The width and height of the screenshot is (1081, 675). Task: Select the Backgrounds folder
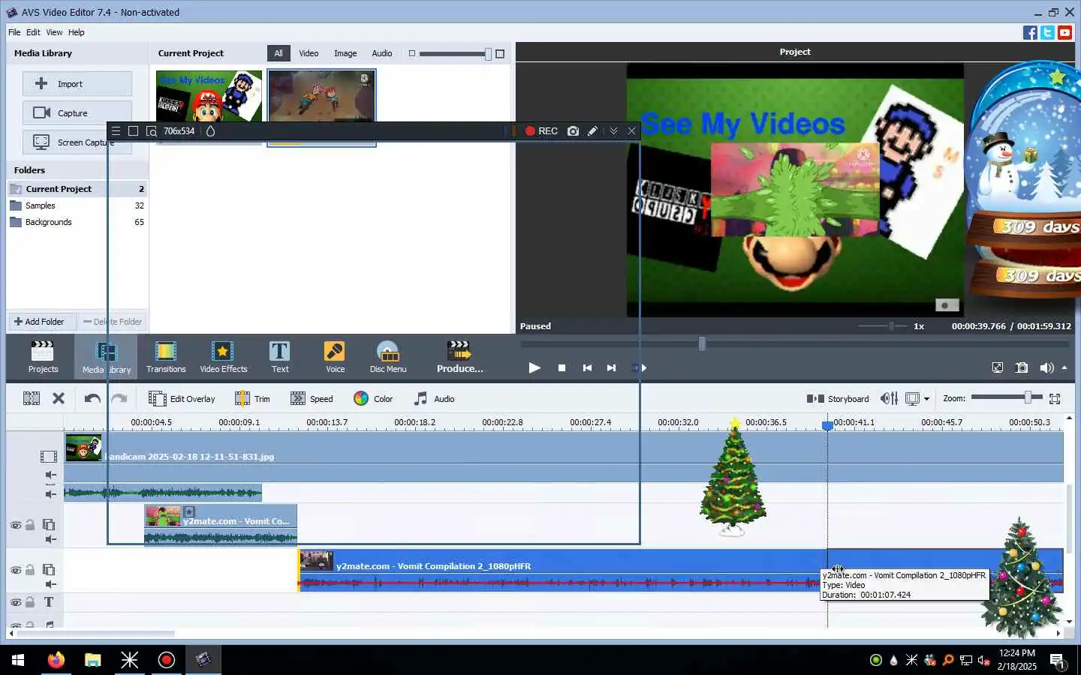tap(77, 222)
